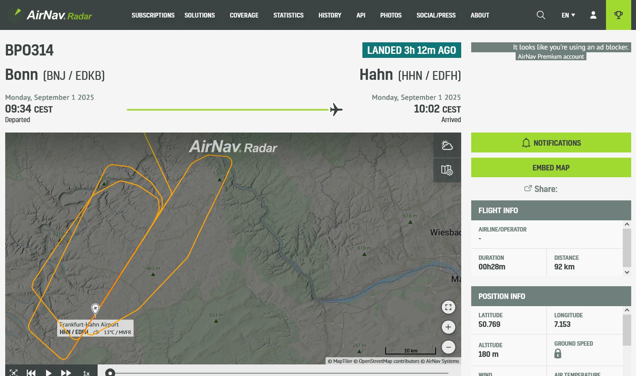Zoom in on the map
Image resolution: width=636 pixels, height=376 pixels.
point(448,327)
